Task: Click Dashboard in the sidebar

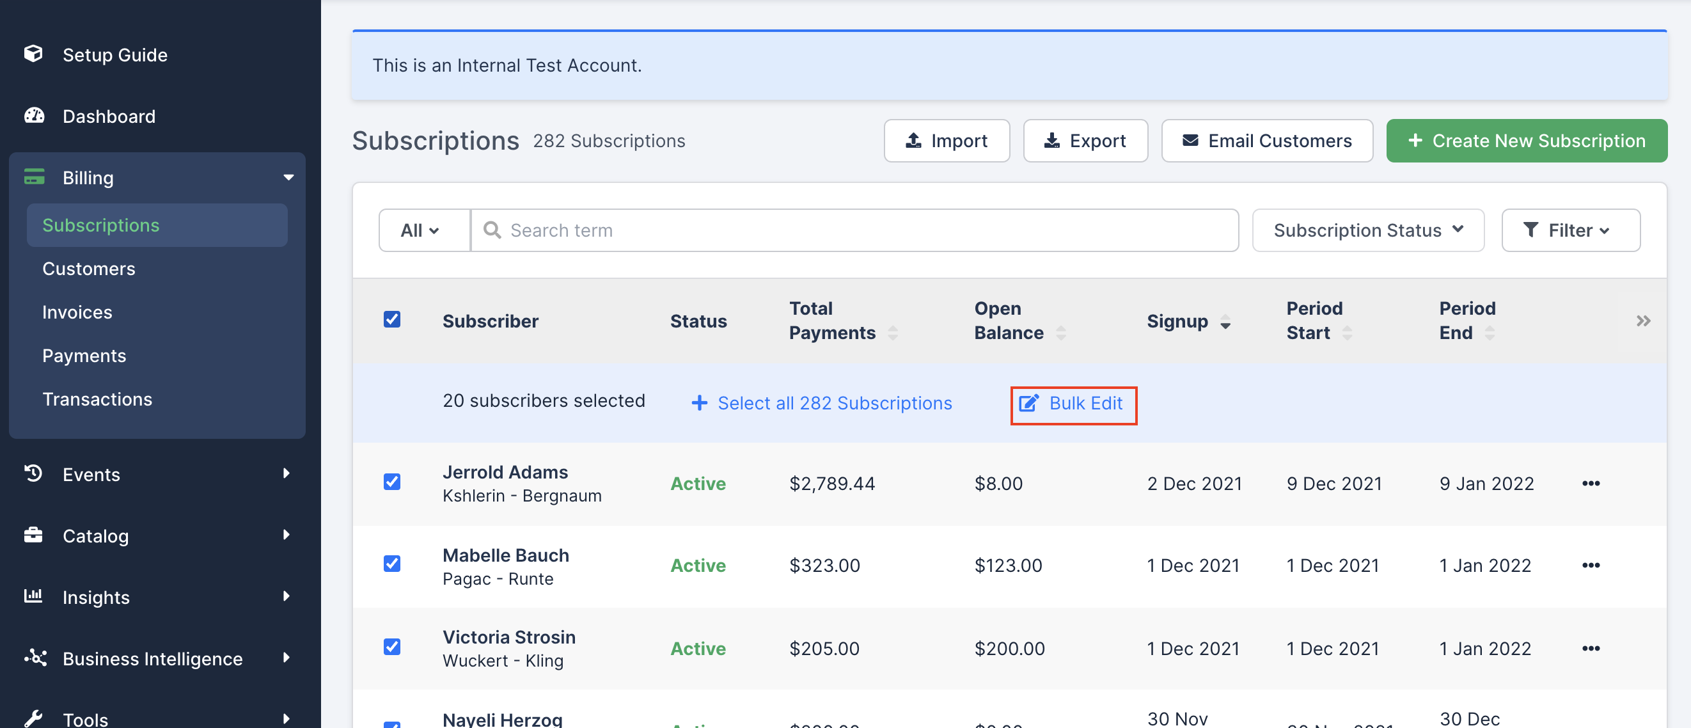Action: (x=109, y=116)
